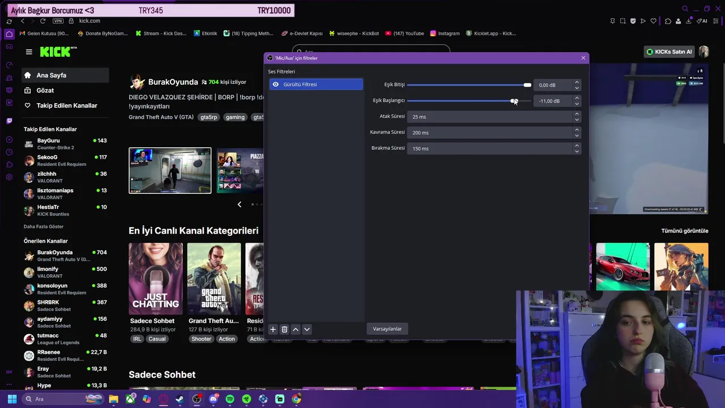
Task: Select the Gürültü Filtresi filter row
Action: (x=316, y=84)
